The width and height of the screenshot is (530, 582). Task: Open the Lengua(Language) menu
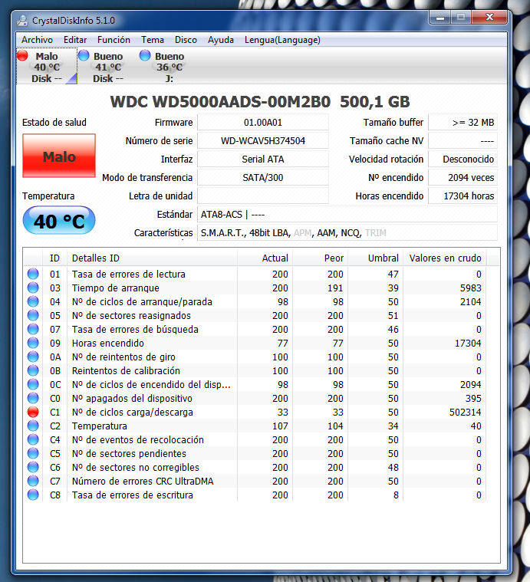coord(282,40)
